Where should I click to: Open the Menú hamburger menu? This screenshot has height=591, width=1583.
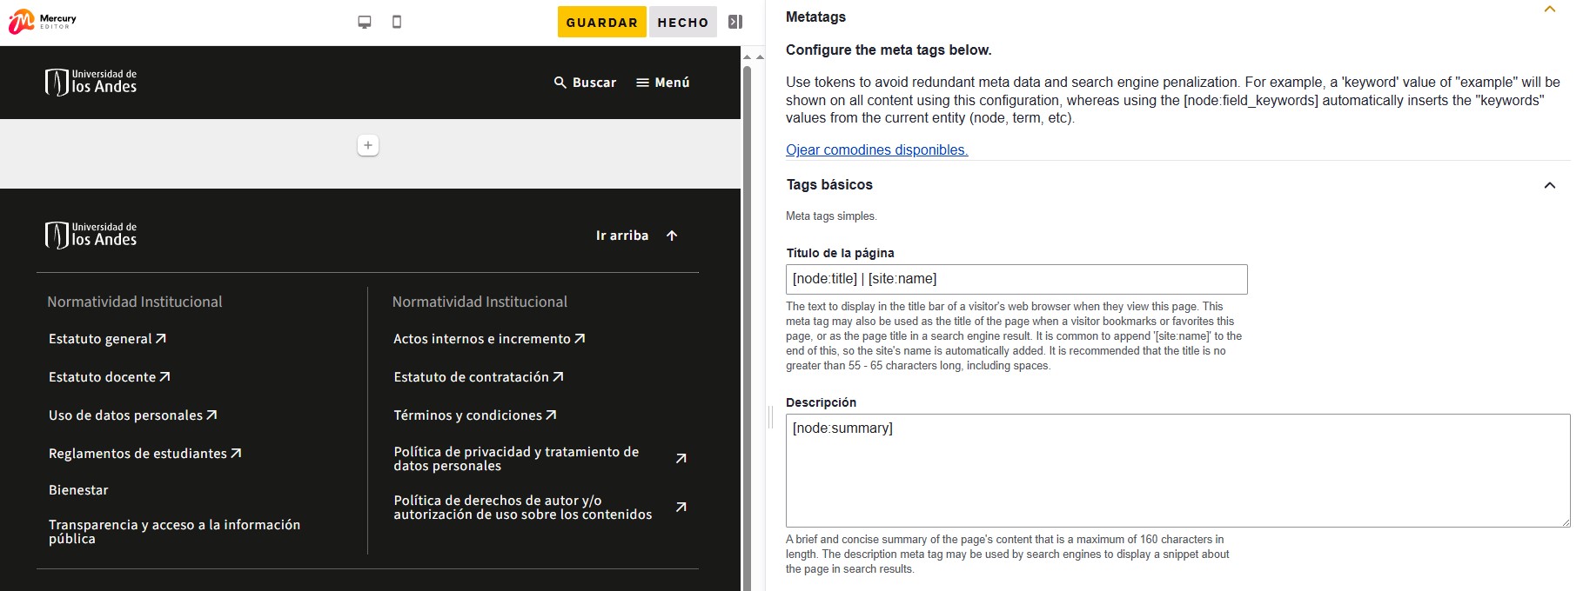[663, 83]
